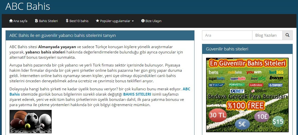Click the bet365 logo in banner
The width and height of the screenshot is (298, 135).
coord(276,72)
